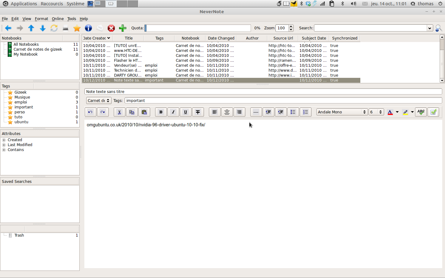Open the Format menu

pyautogui.click(x=41, y=19)
